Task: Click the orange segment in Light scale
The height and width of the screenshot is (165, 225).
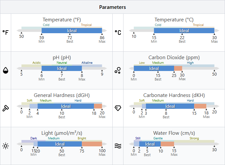Action: [x=92, y=144]
